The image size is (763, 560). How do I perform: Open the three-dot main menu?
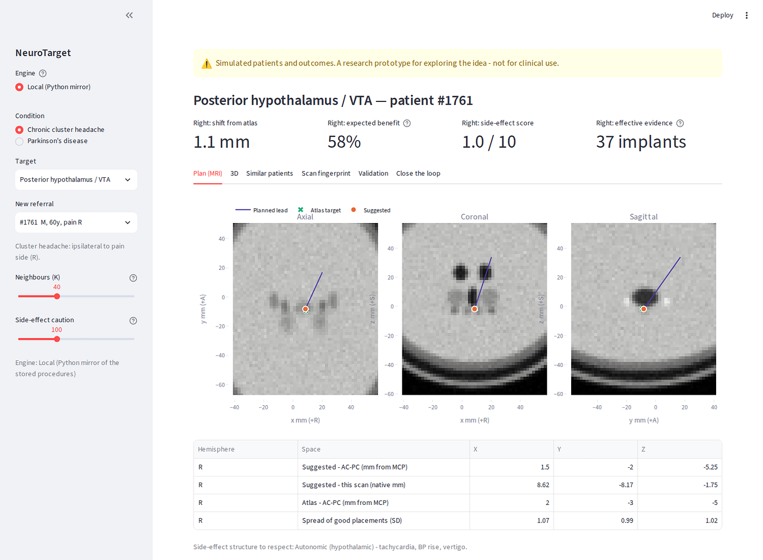pyautogui.click(x=747, y=15)
